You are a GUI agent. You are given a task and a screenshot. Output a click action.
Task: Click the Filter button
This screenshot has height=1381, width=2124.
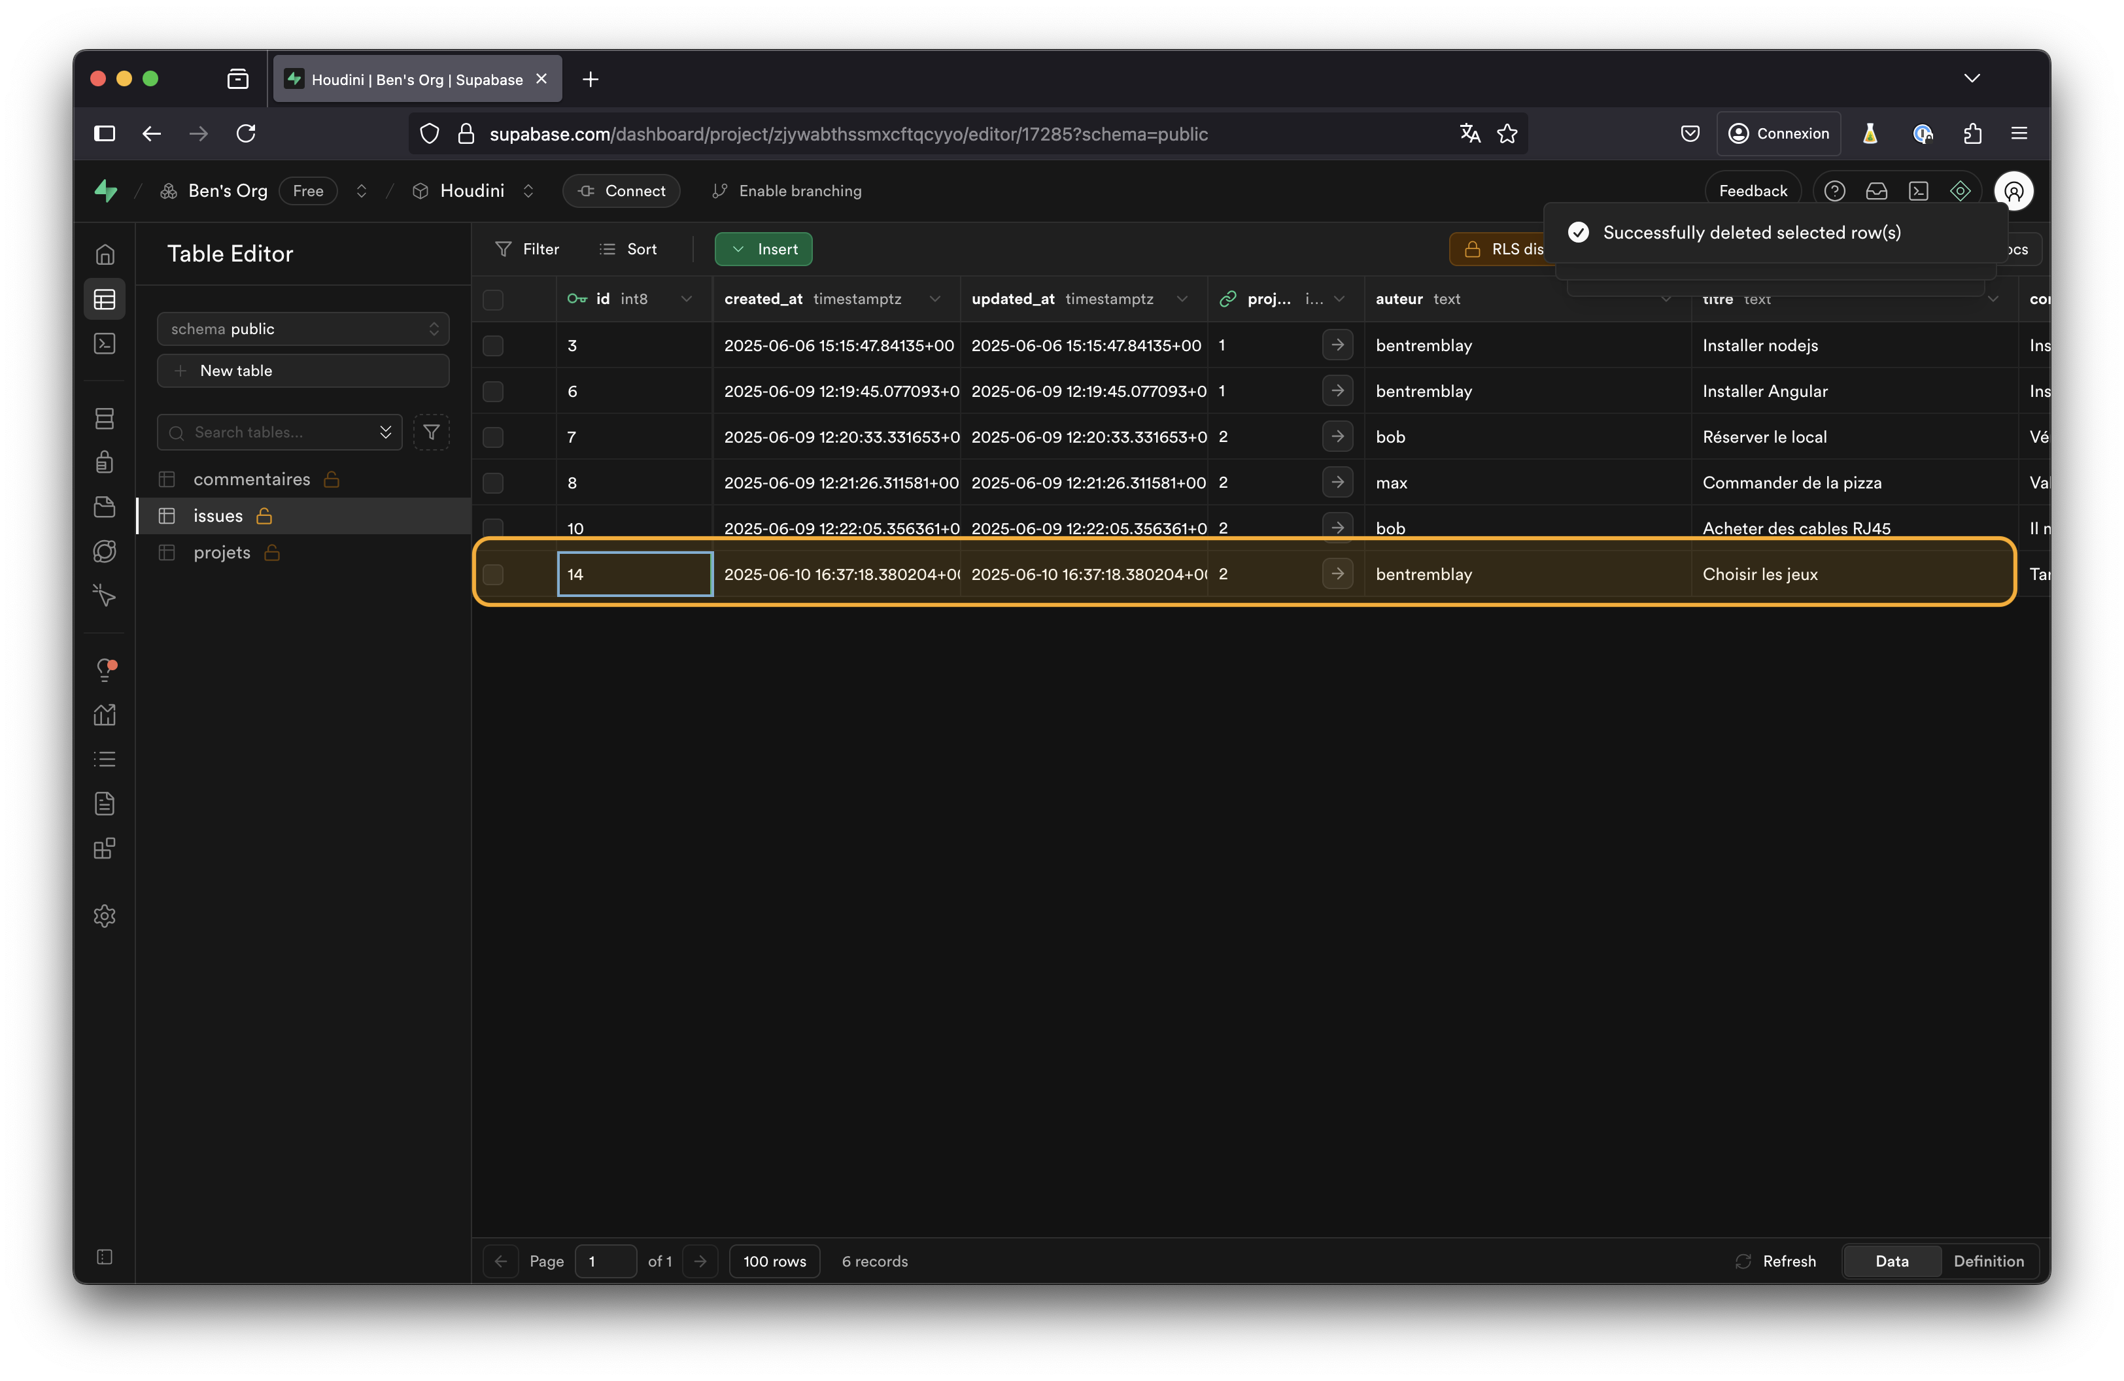point(528,249)
